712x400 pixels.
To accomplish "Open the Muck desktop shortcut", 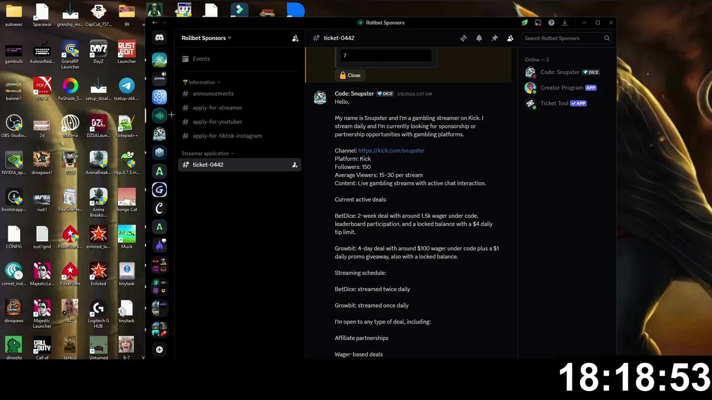I will 127,237.
